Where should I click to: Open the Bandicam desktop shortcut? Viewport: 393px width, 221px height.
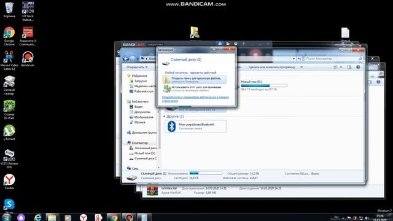[28, 59]
